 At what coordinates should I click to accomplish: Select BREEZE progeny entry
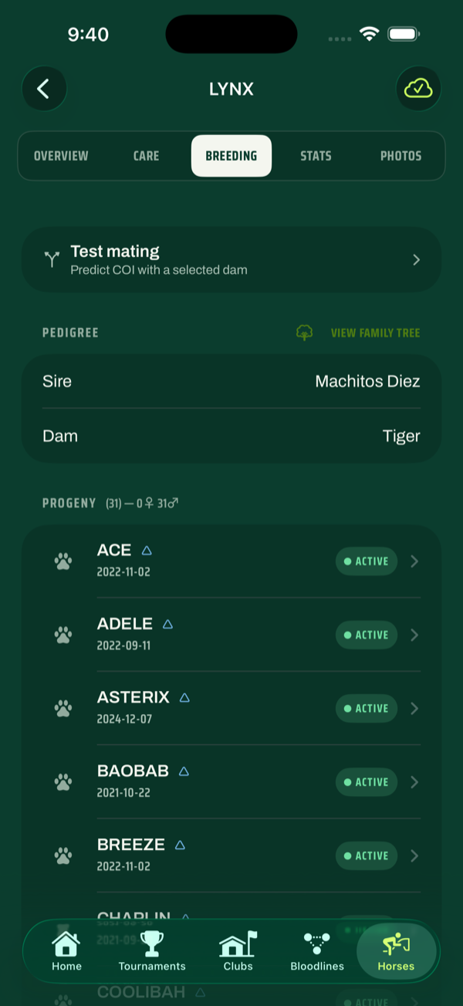231,855
